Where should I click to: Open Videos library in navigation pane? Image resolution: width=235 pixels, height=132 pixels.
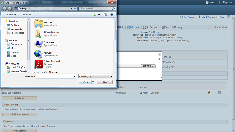14,56
